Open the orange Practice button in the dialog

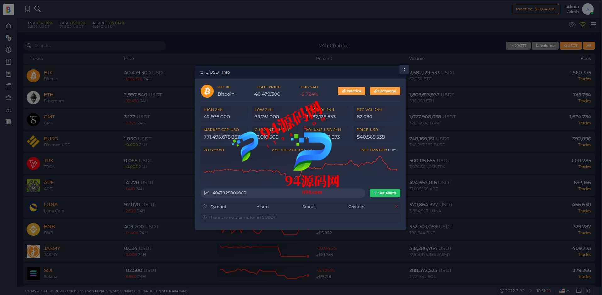(x=352, y=91)
